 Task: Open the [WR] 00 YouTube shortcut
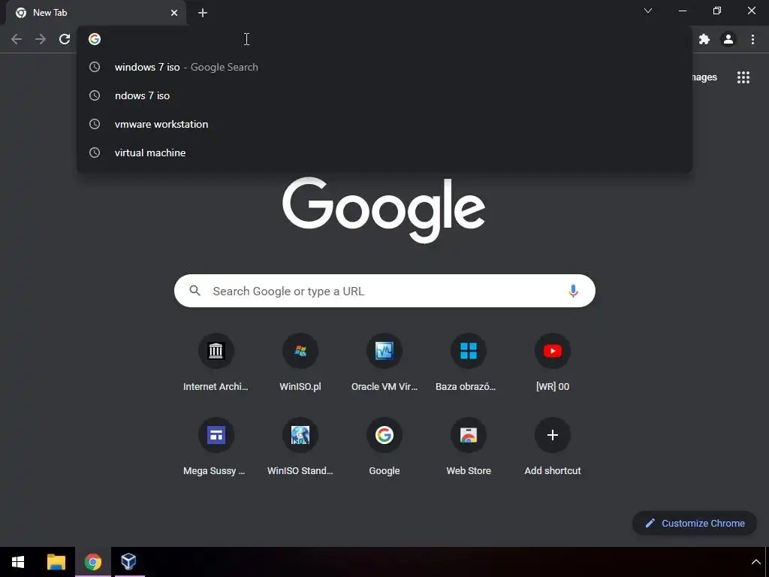[x=553, y=363]
